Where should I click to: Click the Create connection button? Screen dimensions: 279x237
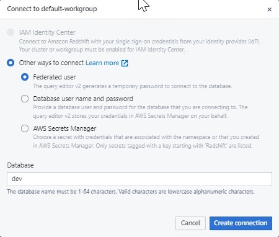pos(241,223)
